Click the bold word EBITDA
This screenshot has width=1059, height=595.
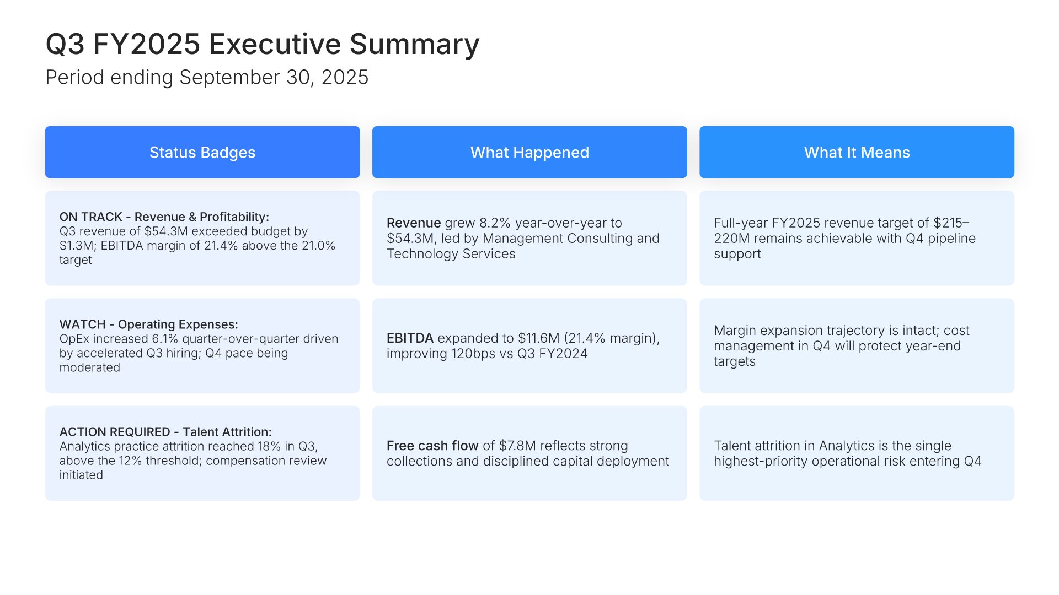410,338
